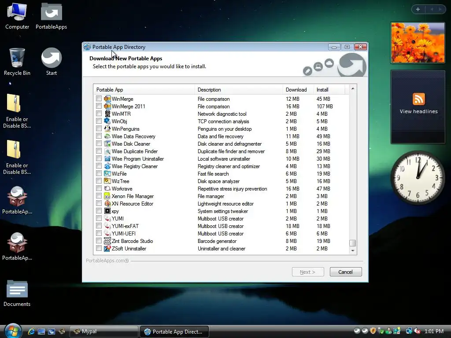This screenshot has width=451, height=338.
Task: Select the 'System settings tweaker' description
Action: coord(222,211)
